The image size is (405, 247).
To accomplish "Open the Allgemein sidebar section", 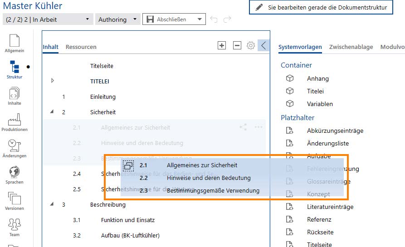I will click(x=15, y=43).
